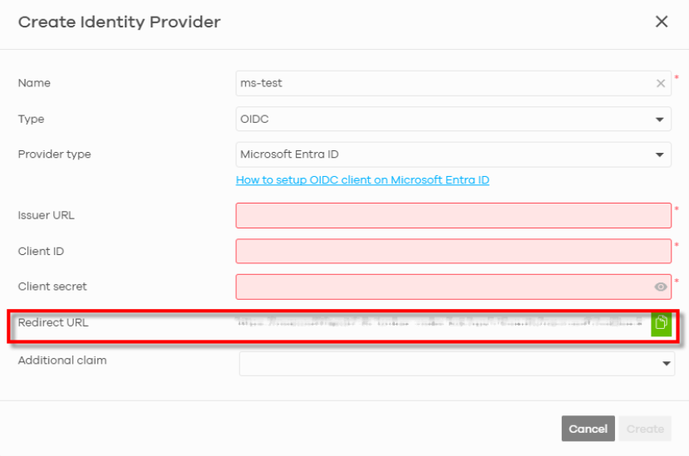Open the Type dropdown showing OIDC
Viewport: 689px width, 456px height.
453,119
